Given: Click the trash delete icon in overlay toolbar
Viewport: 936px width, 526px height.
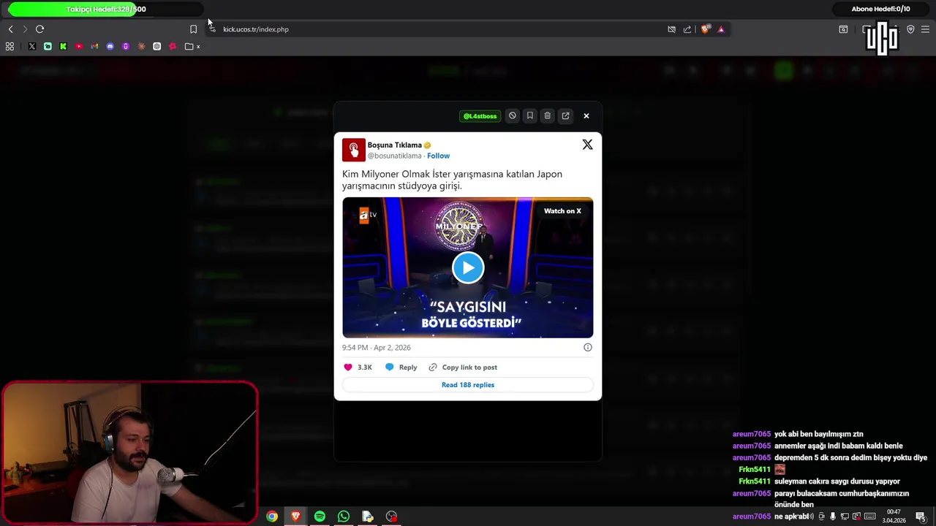Looking at the screenshot, I should pyautogui.click(x=548, y=115).
